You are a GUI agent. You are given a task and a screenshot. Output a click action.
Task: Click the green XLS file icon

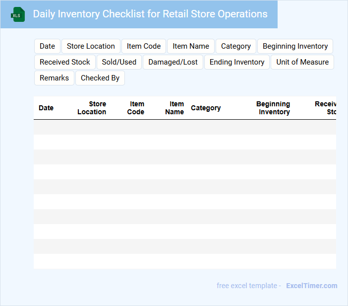[18, 14]
